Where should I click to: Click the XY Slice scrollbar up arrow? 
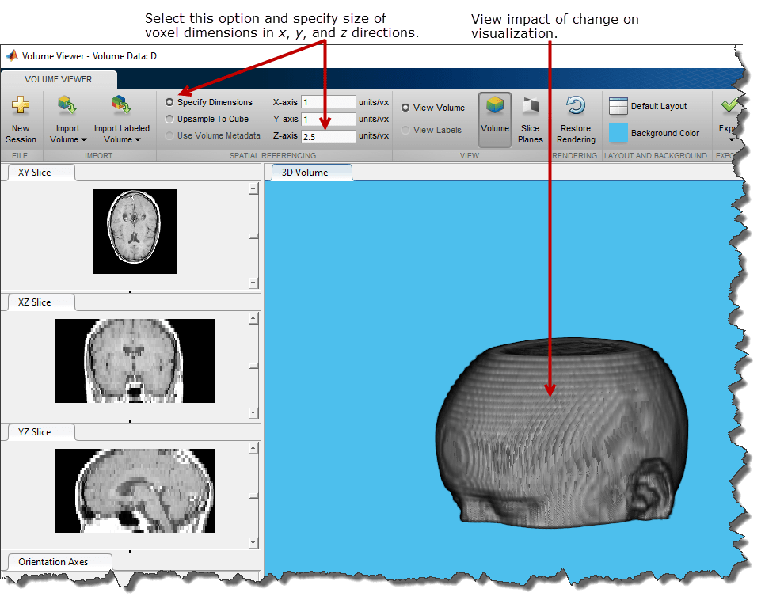pyautogui.click(x=253, y=188)
